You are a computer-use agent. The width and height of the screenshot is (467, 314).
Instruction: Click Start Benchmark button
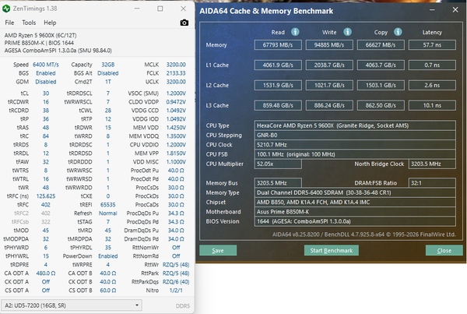coord(332,250)
